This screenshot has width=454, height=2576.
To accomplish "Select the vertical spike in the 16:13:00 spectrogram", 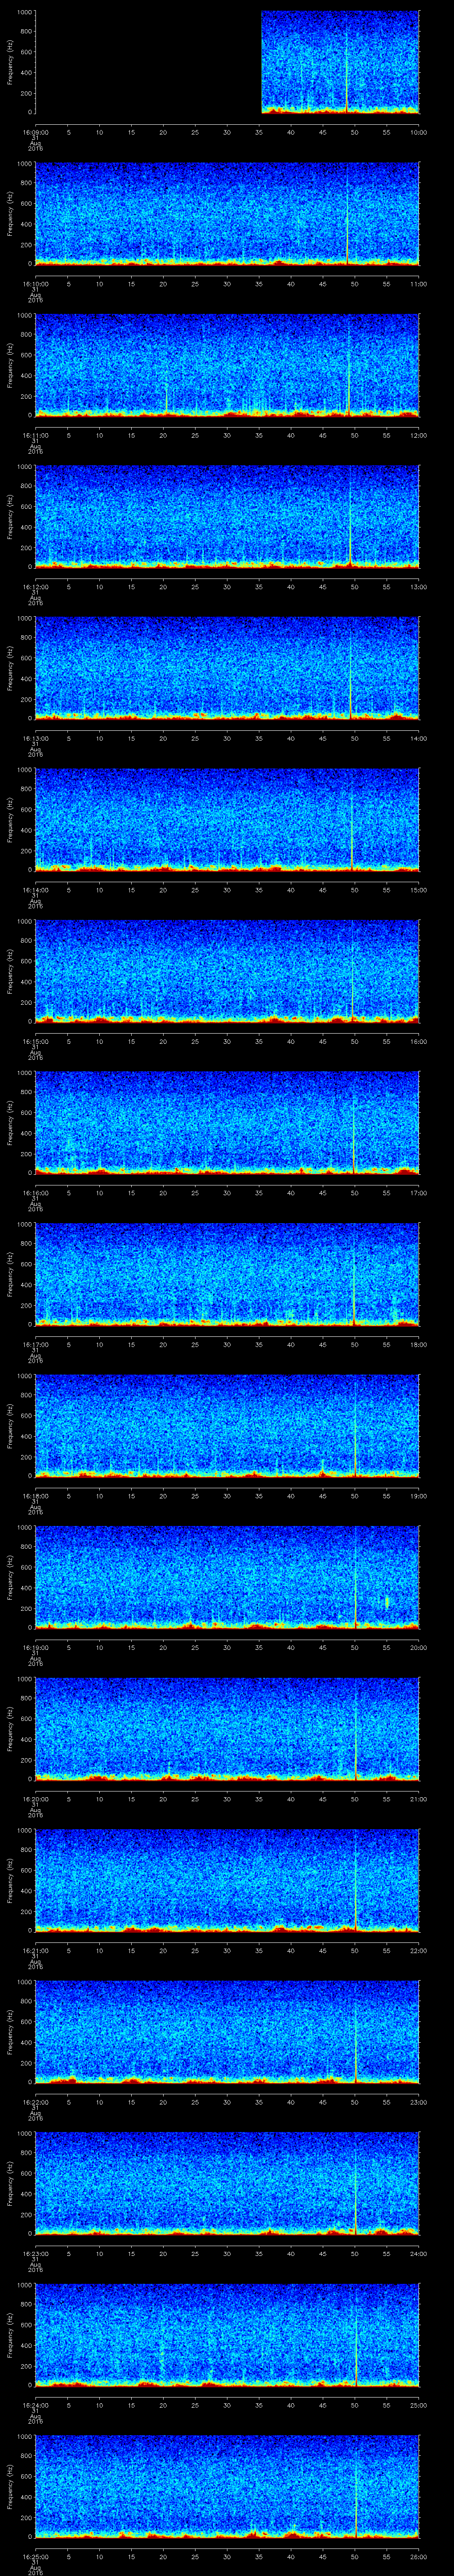I will click(350, 670).
